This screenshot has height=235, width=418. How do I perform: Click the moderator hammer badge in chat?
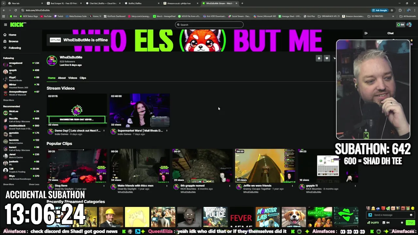pos(370,215)
